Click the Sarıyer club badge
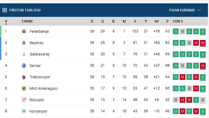Viewport: 209px width, 118px height. (x=24, y=66)
